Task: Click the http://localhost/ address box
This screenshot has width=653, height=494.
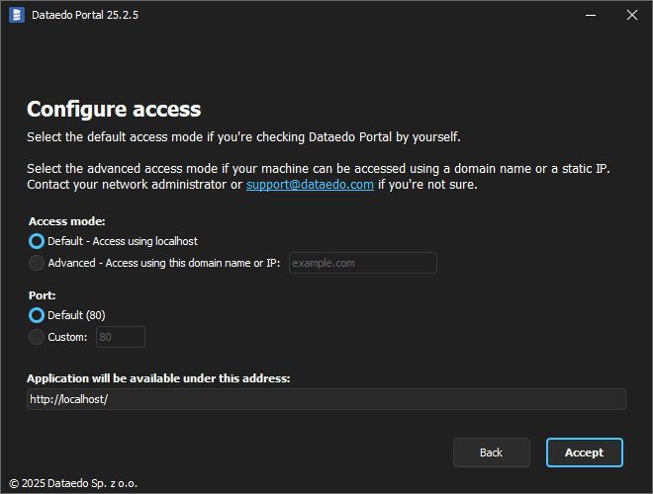Action: pos(326,399)
